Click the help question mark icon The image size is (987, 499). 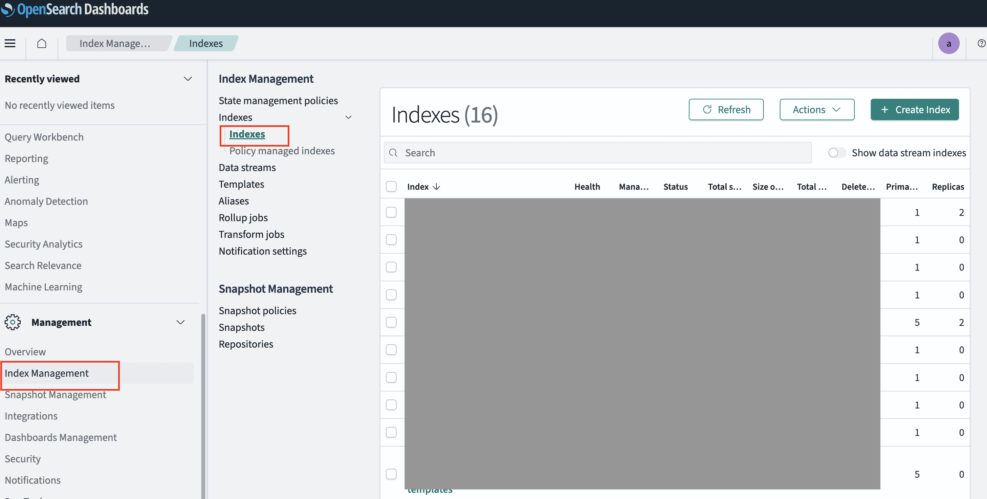click(981, 43)
